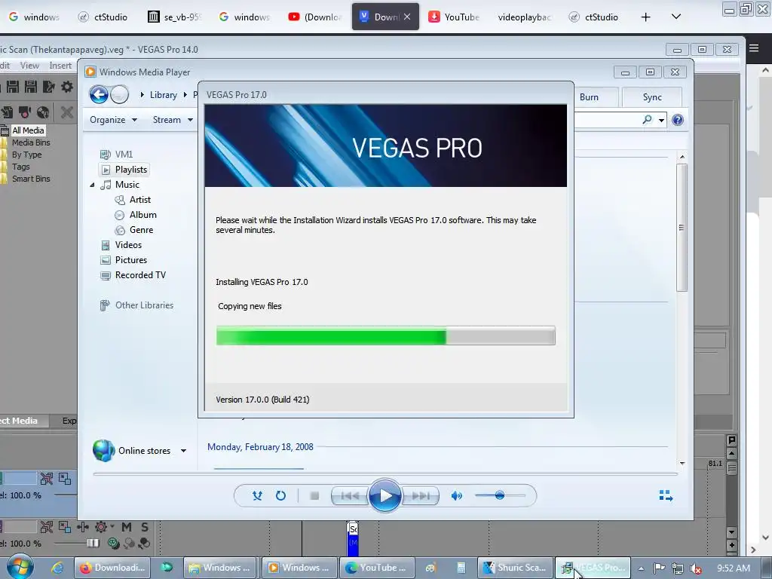Screen dimensions: 772x579
Task: Click the VEGAS Render As icon
Action: (x=49, y=87)
